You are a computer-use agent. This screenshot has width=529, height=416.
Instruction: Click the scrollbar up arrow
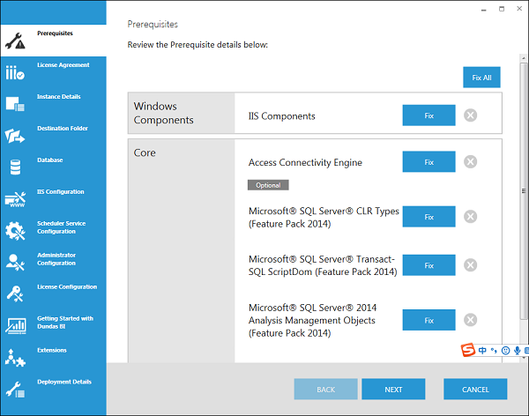524,58
